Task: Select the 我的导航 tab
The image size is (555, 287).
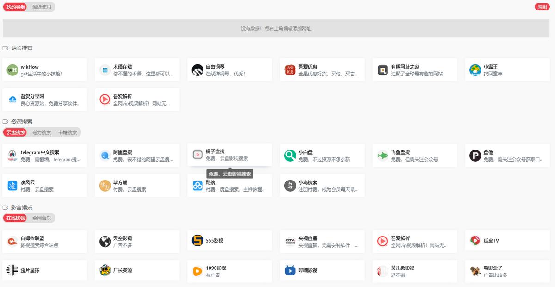Action: (16, 7)
